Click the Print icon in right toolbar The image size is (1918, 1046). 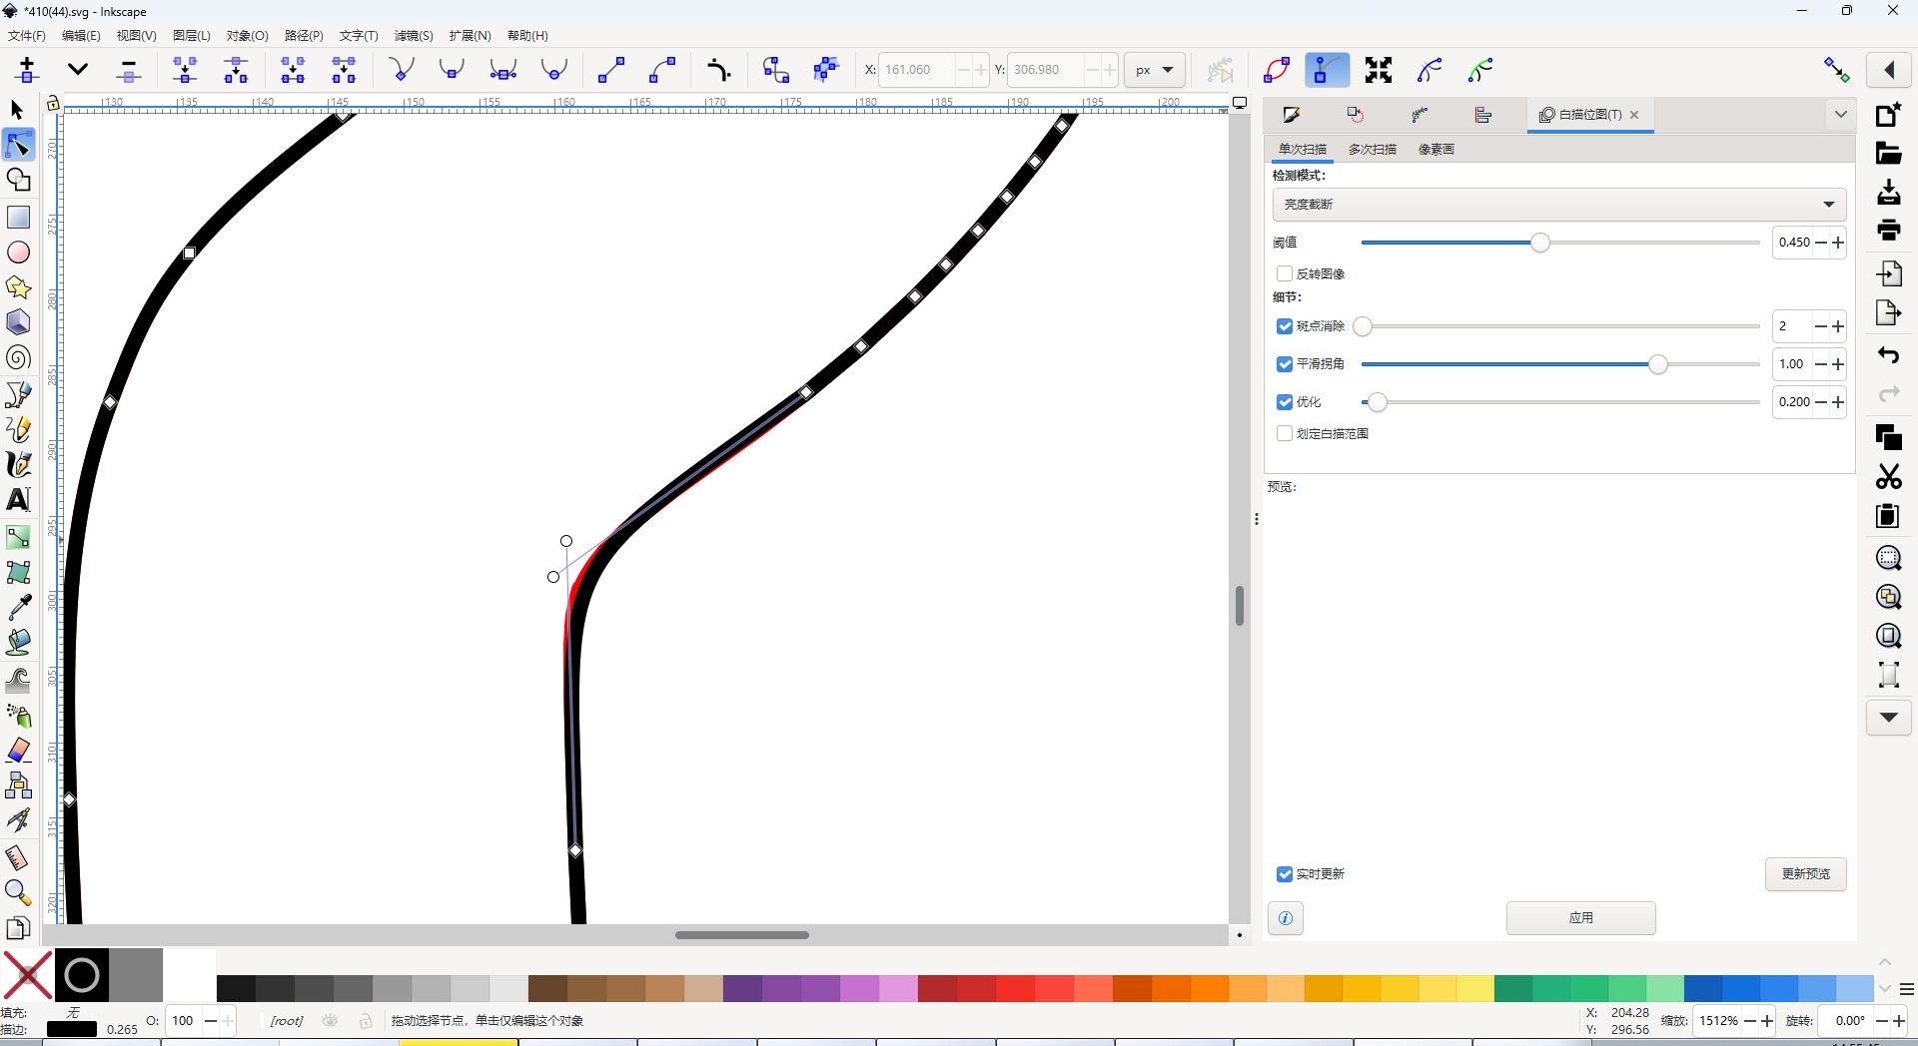[1888, 231]
